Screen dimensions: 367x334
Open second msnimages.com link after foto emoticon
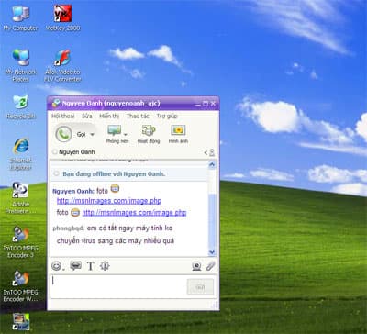pos(134,212)
